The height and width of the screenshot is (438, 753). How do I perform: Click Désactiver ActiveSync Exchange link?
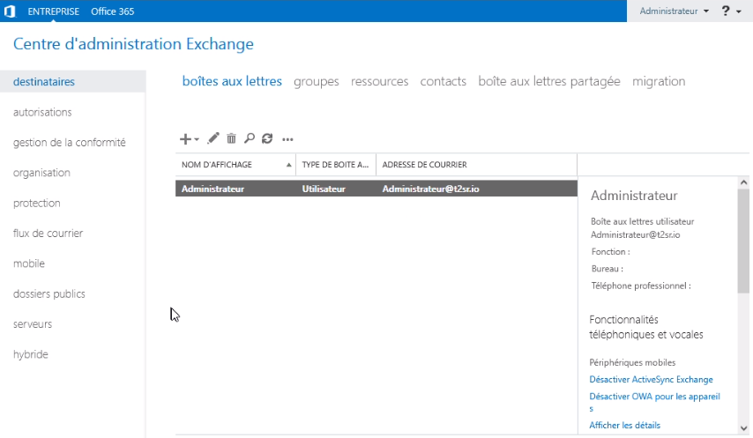pyautogui.click(x=651, y=380)
